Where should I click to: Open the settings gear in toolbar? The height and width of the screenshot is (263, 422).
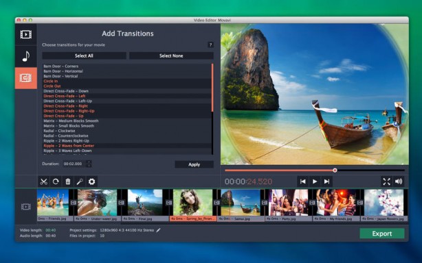point(91,181)
